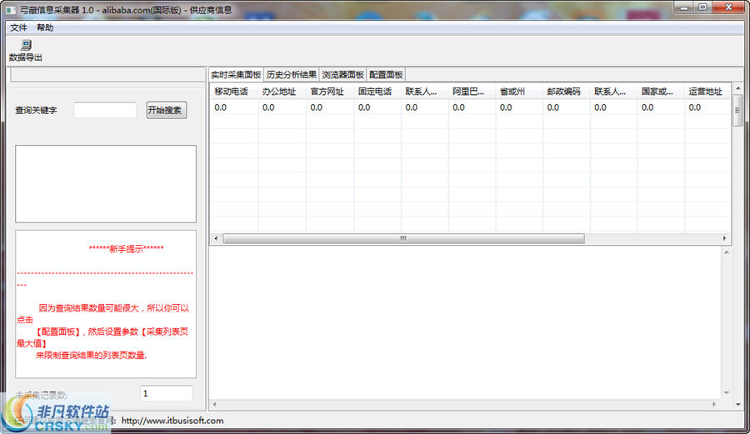Sort by 邮政编码 column header
Viewport: 750px width, 434px height.
[x=567, y=92]
